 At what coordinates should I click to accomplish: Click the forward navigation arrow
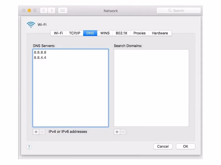click(x=52, y=10)
